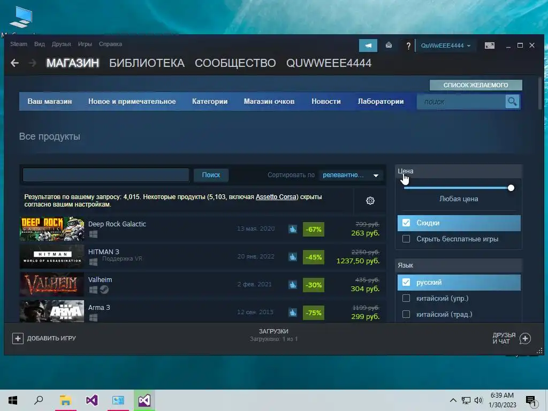The width and height of the screenshot is (548, 411).
Task: Click the SteamOS icon under Valheim
Action: click(x=104, y=290)
